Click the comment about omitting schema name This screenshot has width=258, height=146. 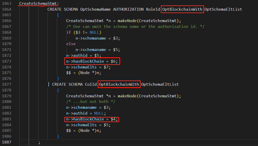click(135, 26)
